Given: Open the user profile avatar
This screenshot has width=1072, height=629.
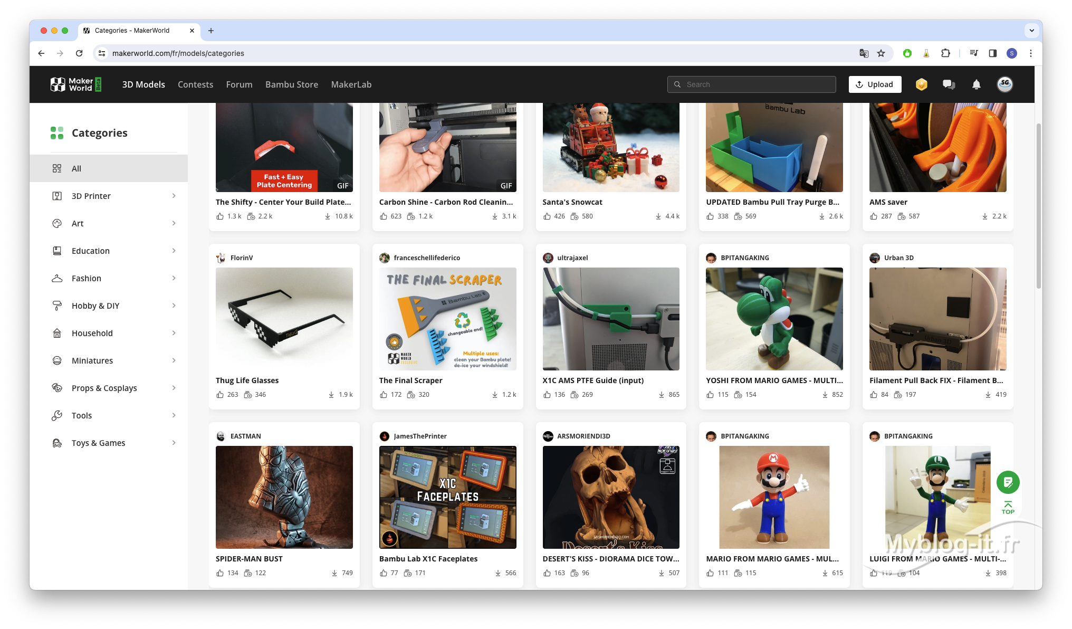Looking at the screenshot, I should point(1004,84).
